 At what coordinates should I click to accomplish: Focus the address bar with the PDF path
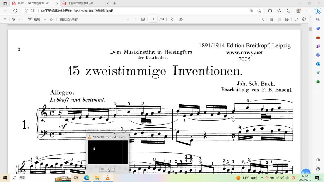[142, 11]
